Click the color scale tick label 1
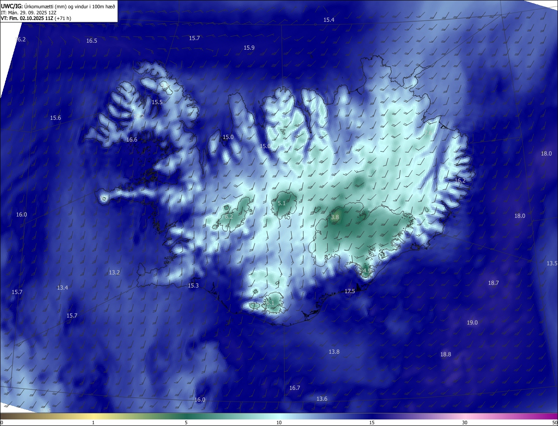This screenshot has height=426, width=558. pyautogui.click(x=93, y=423)
